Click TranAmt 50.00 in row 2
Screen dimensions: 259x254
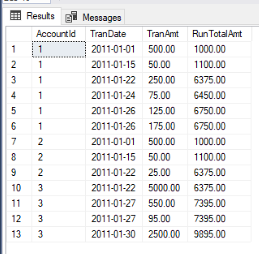click(165, 65)
